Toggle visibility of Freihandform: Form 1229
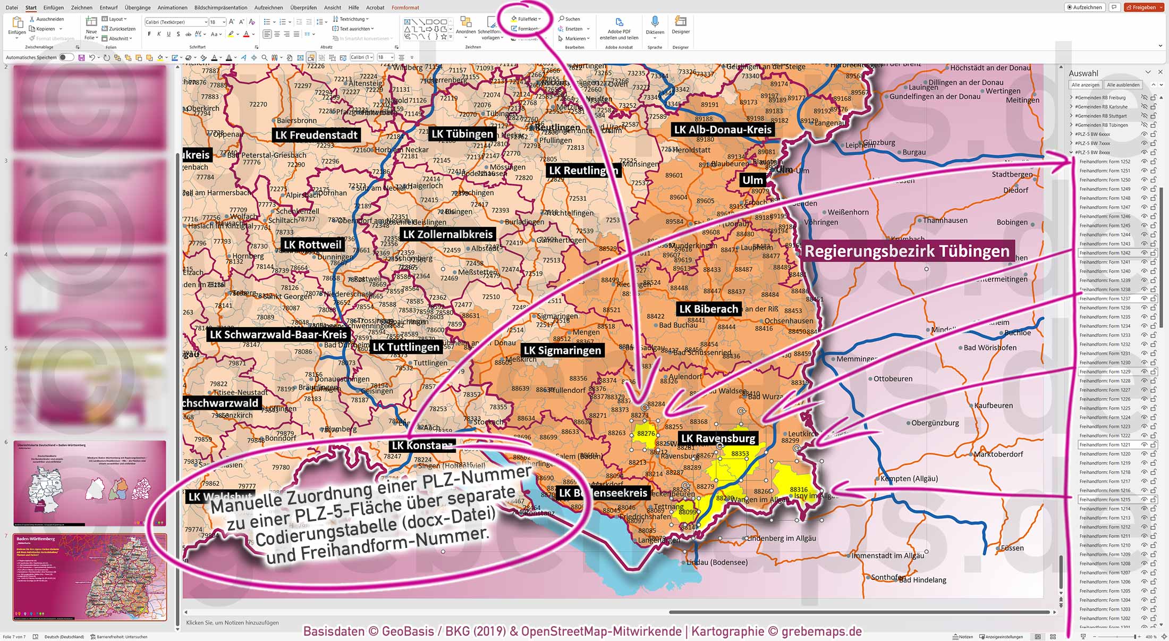Screen dimensions: 1169x641 1143,372
